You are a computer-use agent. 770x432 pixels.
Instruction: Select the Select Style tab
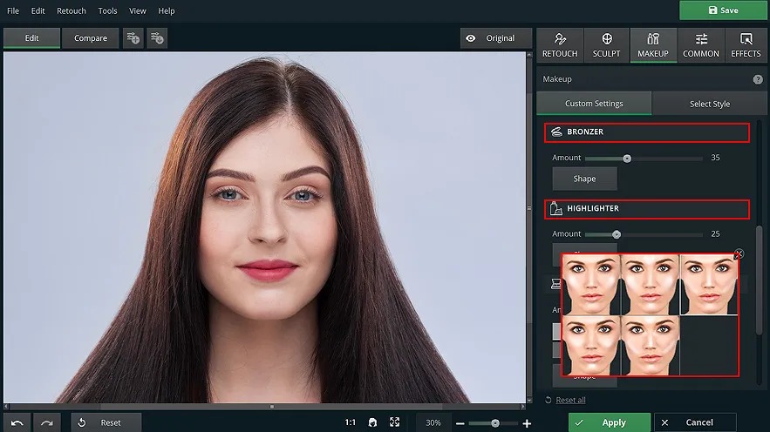pyautogui.click(x=710, y=104)
